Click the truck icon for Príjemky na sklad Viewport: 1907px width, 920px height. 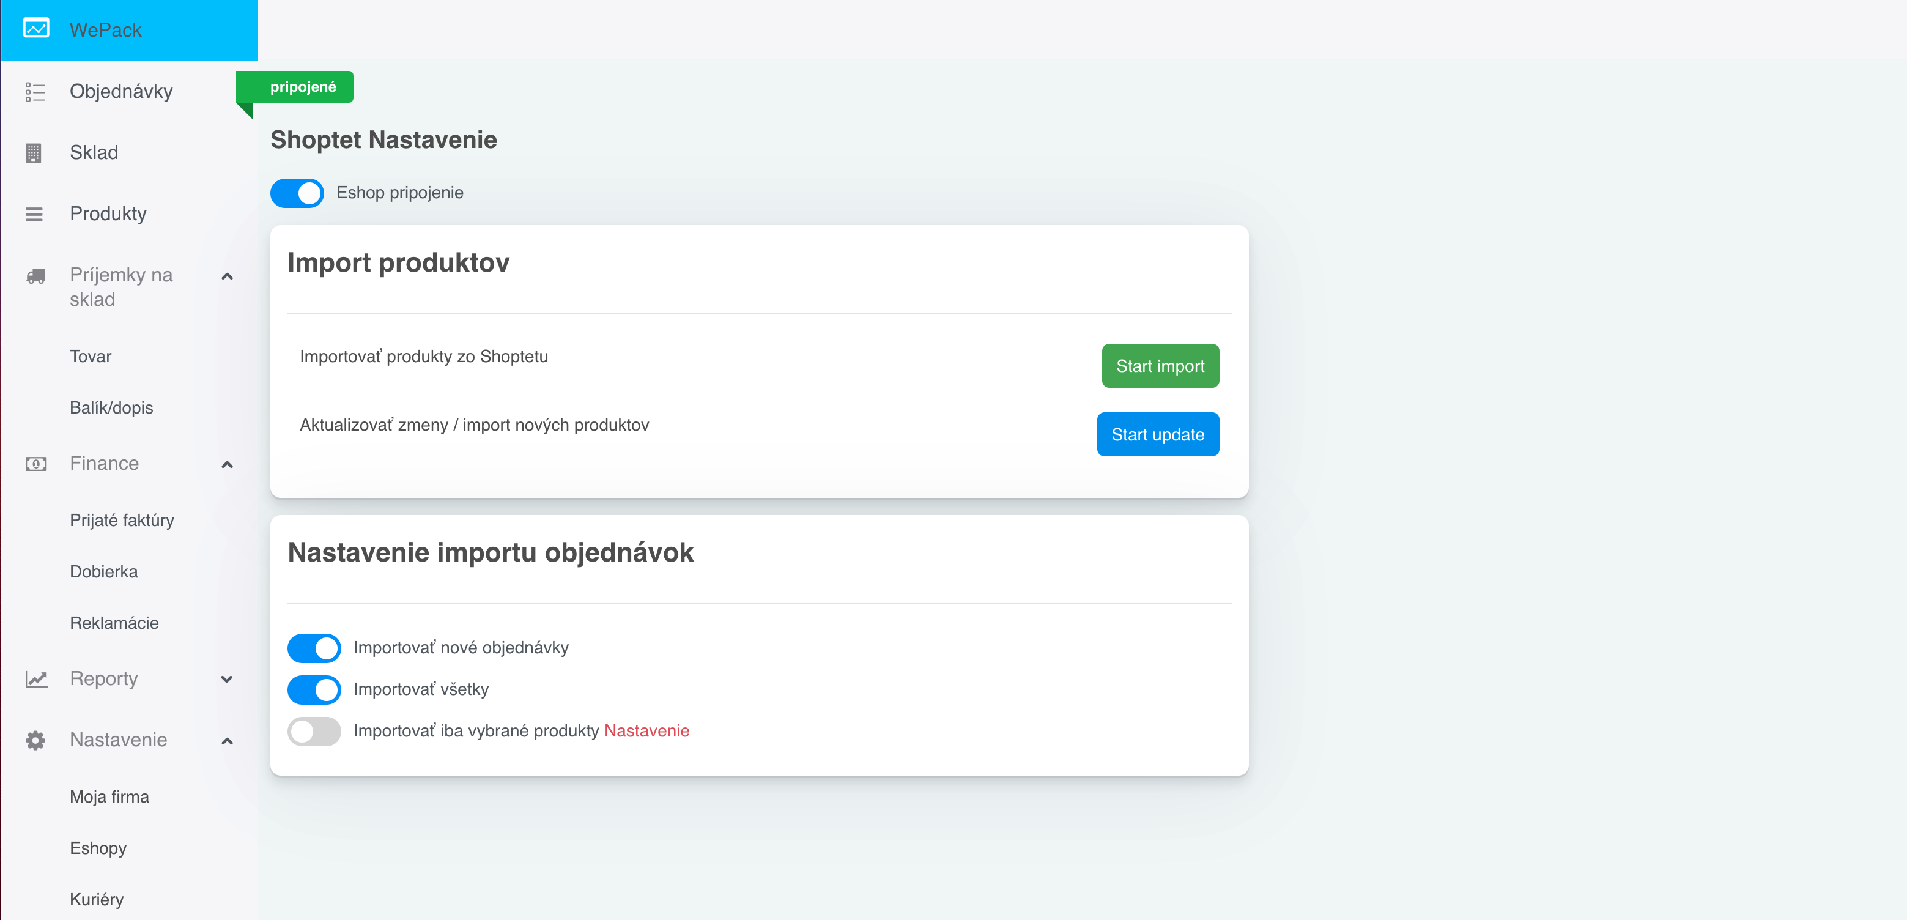coord(35,276)
